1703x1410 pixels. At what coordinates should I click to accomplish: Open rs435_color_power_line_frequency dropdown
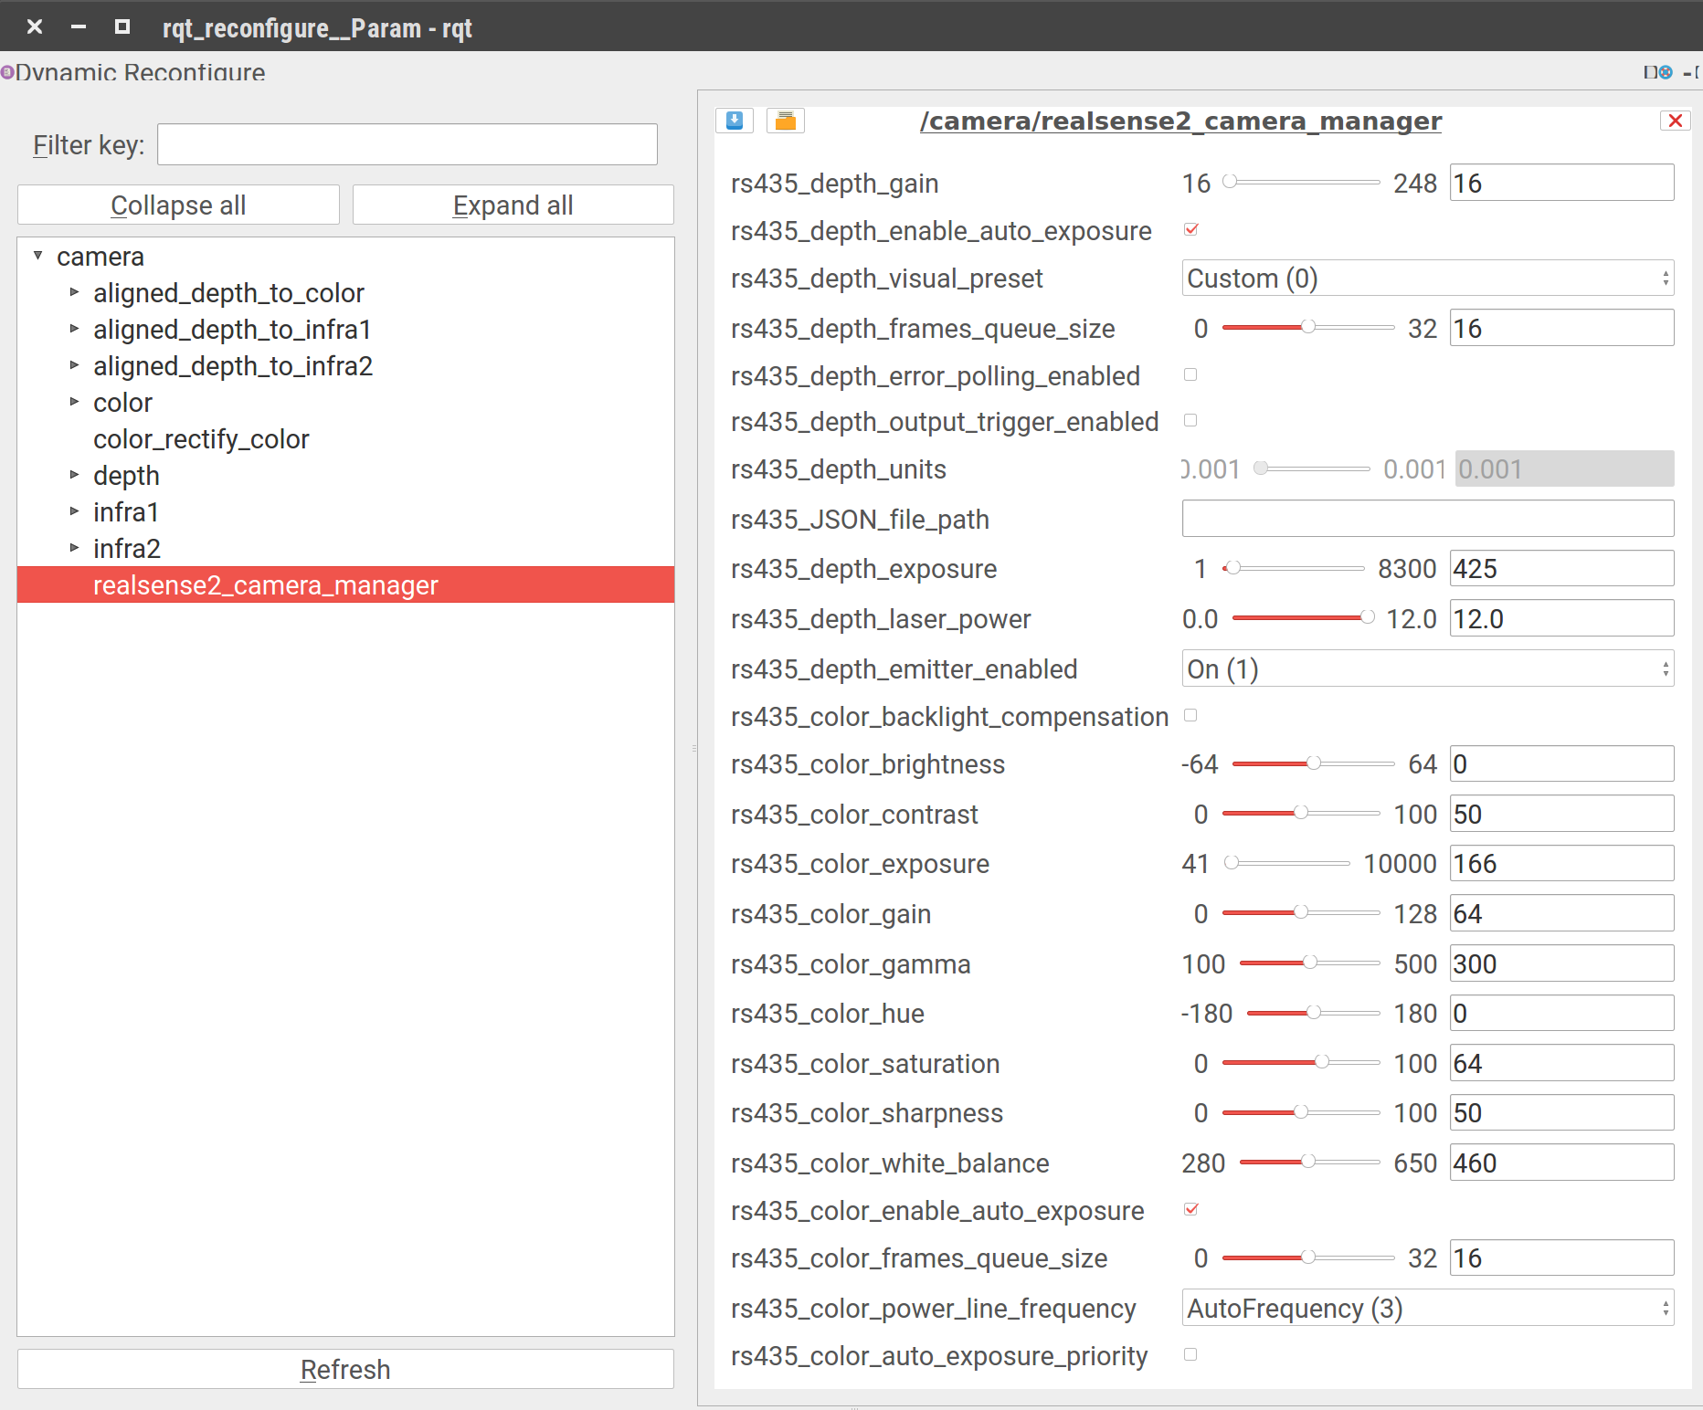[1426, 1309]
